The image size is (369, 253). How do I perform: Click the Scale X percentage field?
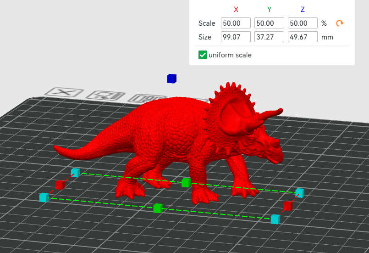(x=236, y=23)
